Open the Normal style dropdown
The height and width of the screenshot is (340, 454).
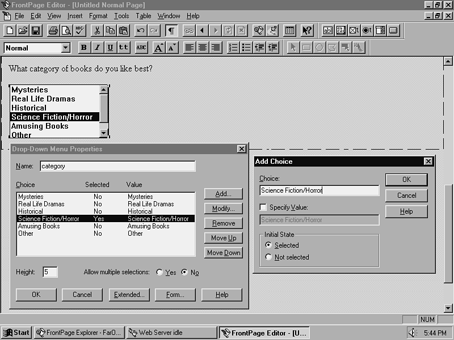tap(65, 48)
